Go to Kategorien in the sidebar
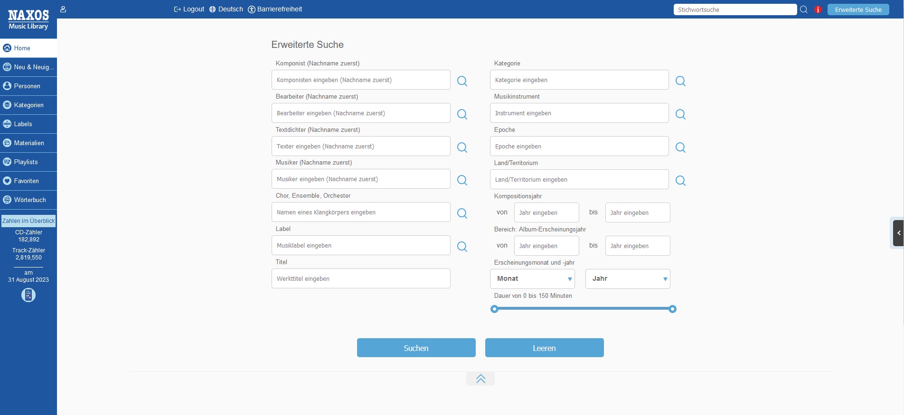904x415 pixels. click(x=28, y=105)
